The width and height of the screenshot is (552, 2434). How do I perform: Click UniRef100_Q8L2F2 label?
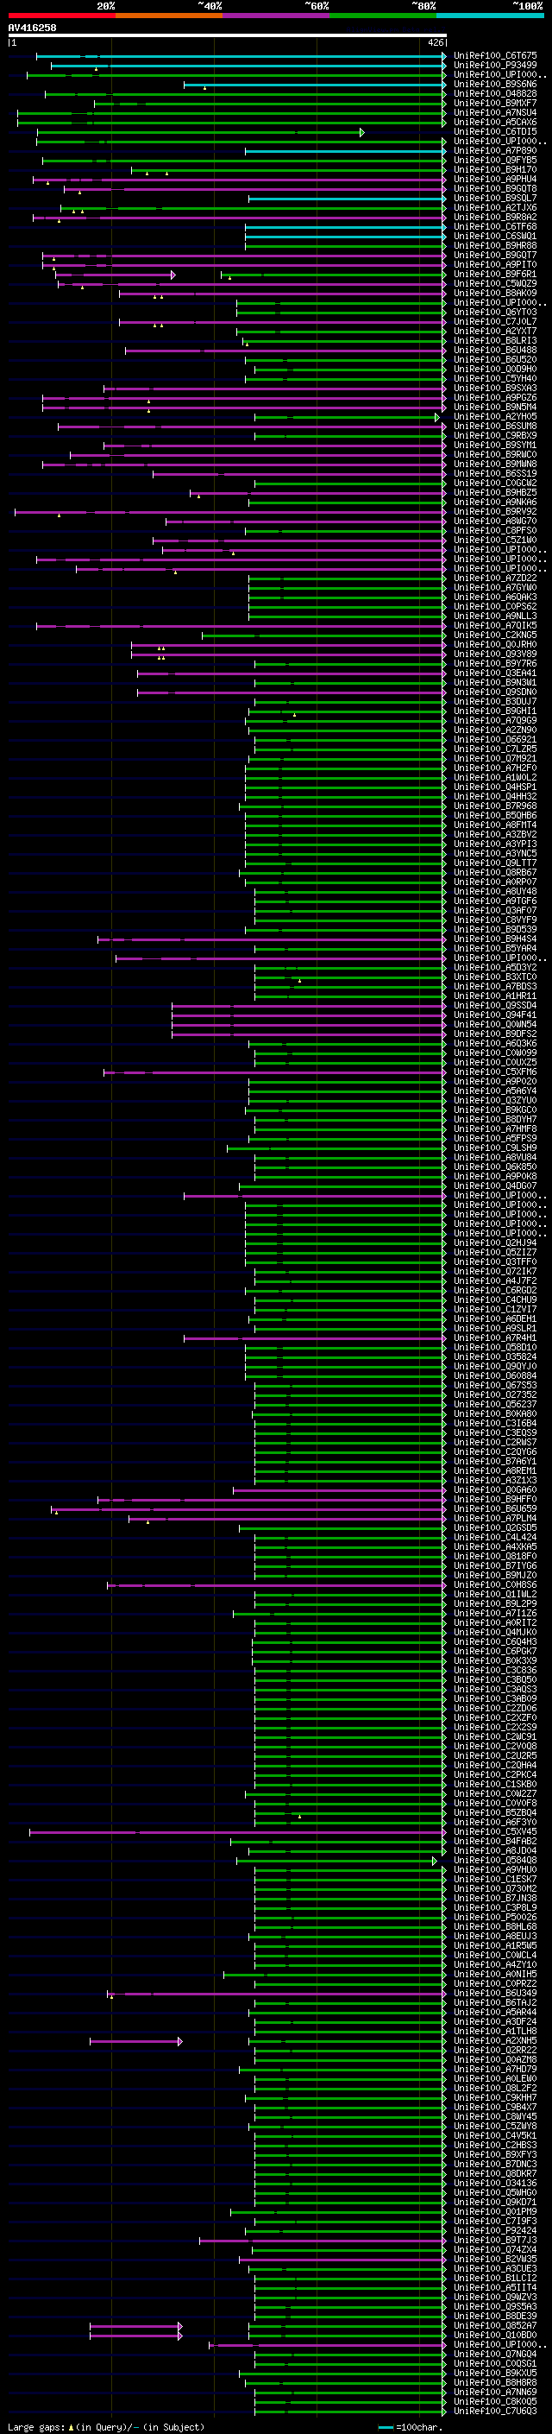[x=494, y=2088]
